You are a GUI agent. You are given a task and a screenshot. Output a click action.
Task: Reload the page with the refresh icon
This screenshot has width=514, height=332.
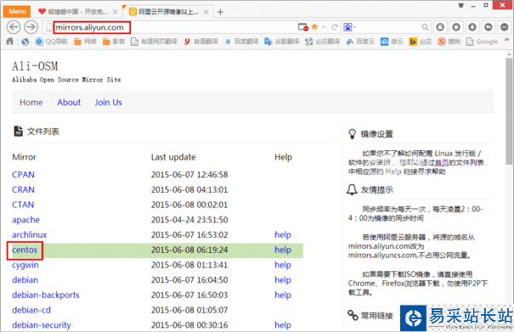pyautogui.click(x=335, y=27)
